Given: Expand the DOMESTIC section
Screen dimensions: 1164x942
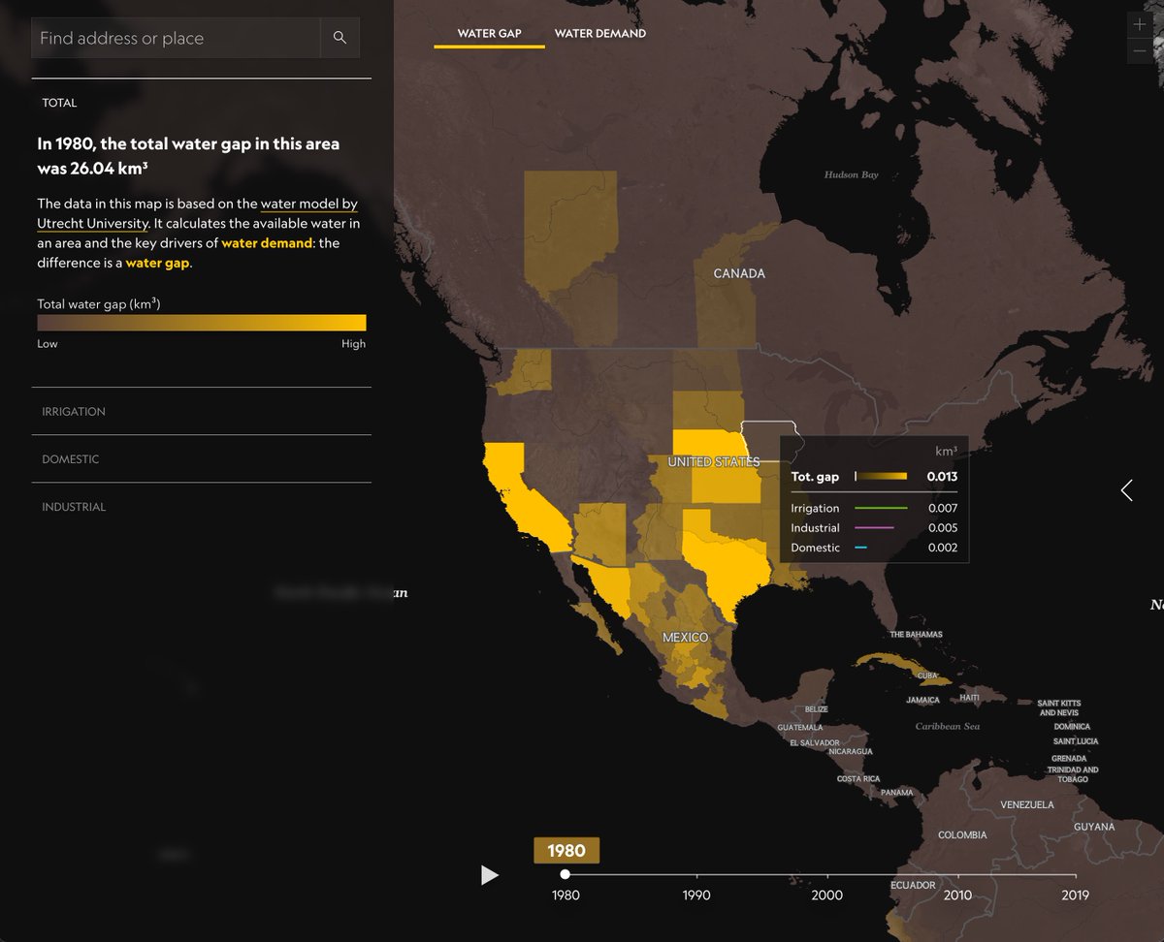Looking at the screenshot, I should coord(70,458).
